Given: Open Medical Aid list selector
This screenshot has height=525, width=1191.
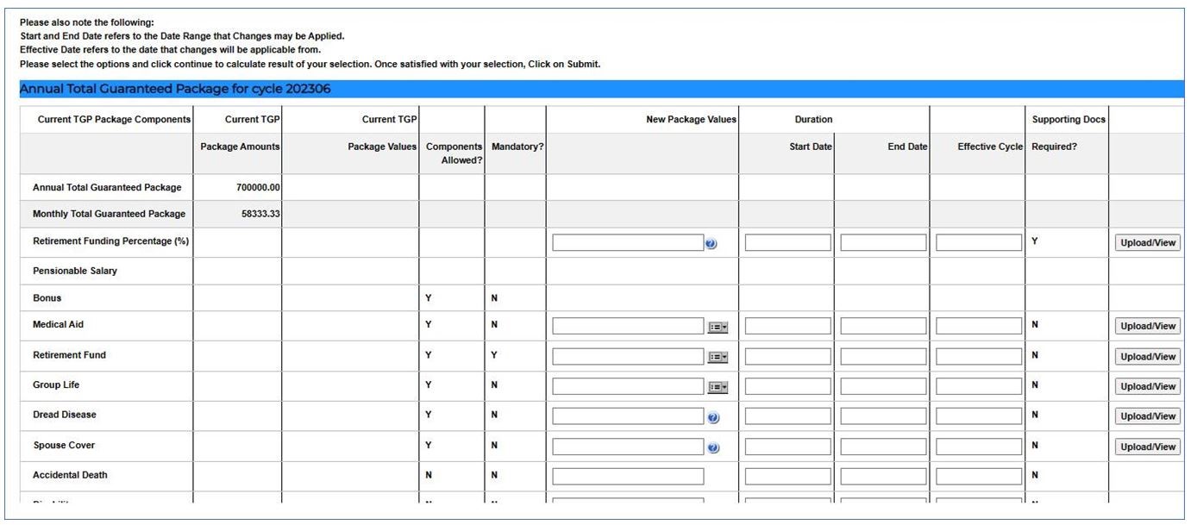Looking at the screenshot, I should pos(718,328).
